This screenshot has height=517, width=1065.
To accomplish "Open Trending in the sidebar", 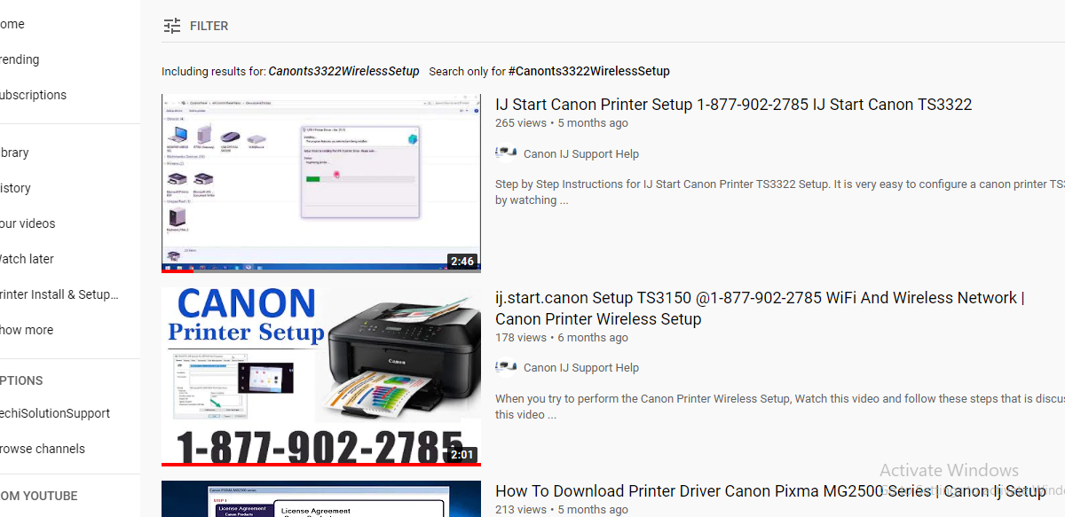I will point(20,59).
